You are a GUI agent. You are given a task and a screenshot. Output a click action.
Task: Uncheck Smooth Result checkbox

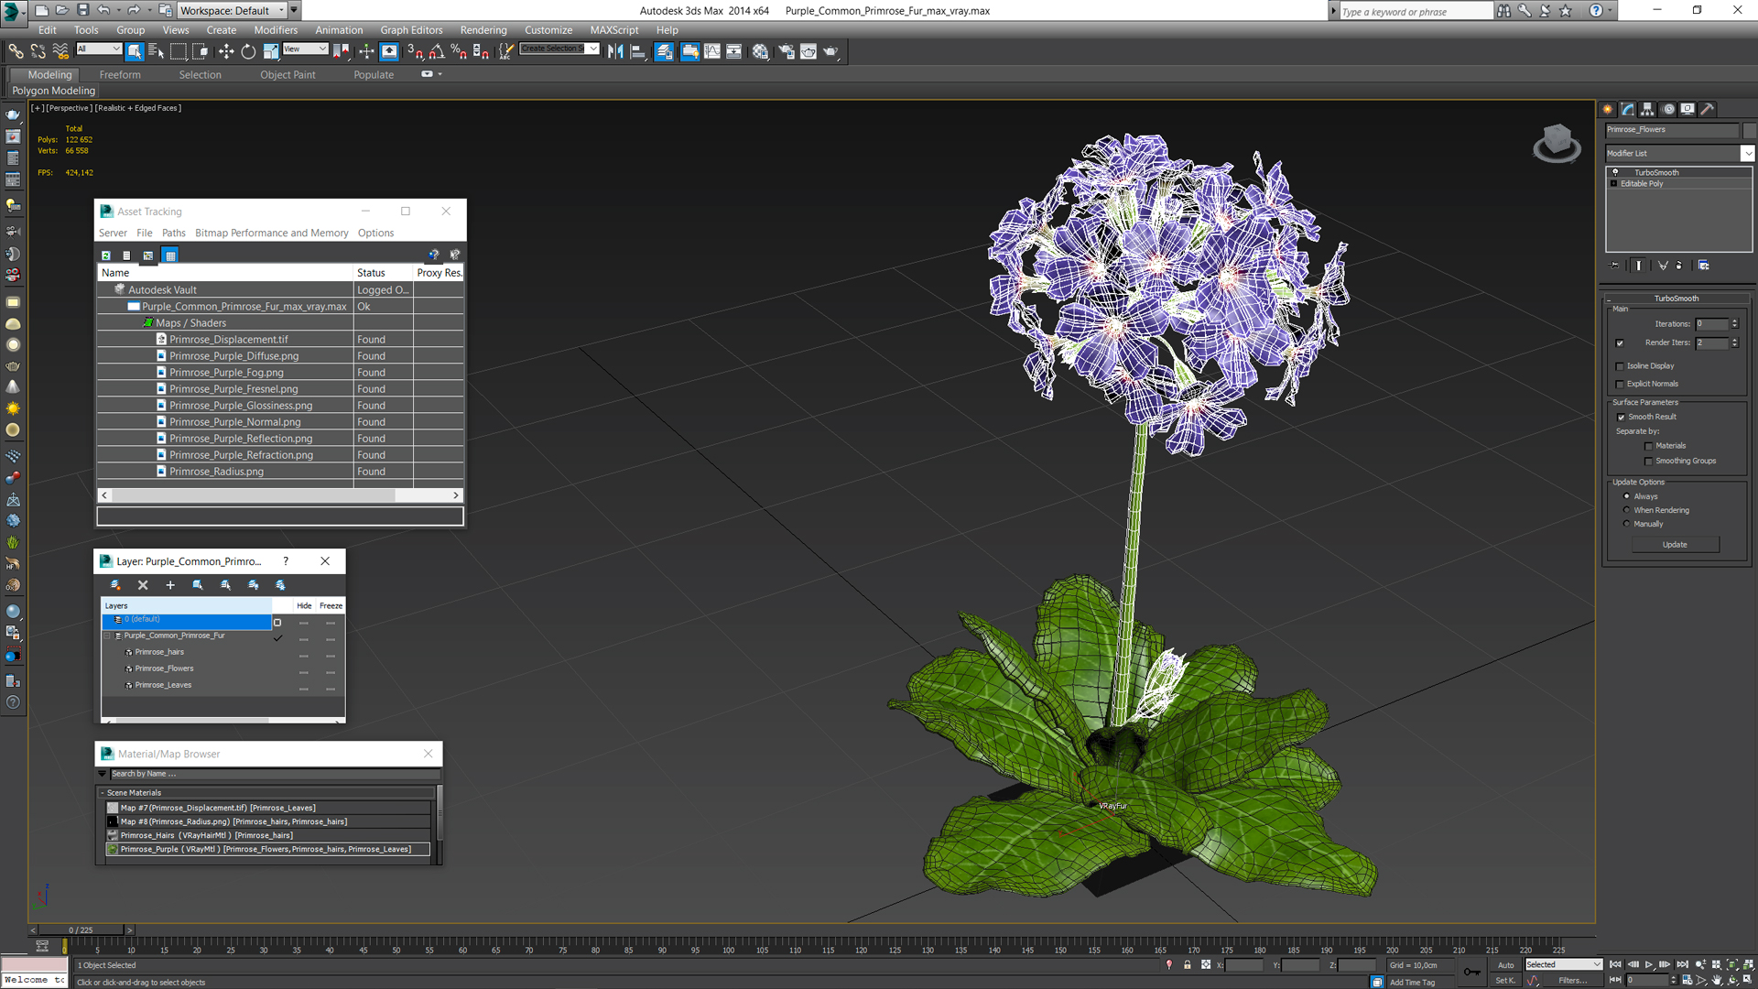click(1621, 418)
